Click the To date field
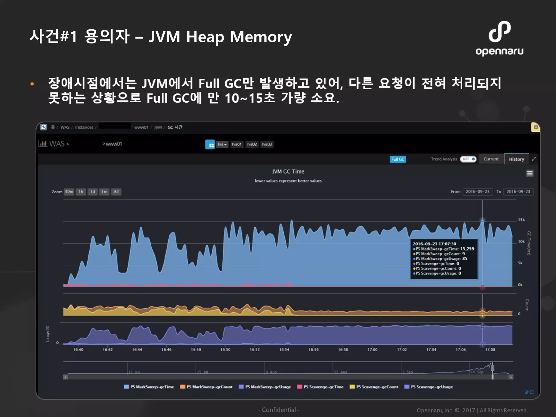 (x=518, y=192)
